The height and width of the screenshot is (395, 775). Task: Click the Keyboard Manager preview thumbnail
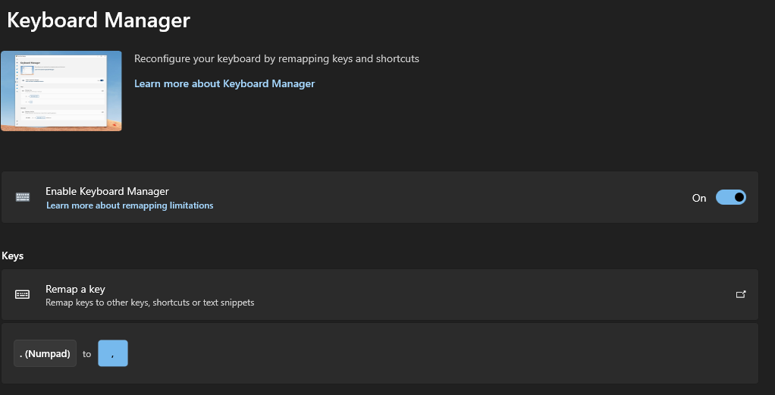pos(61,91)
